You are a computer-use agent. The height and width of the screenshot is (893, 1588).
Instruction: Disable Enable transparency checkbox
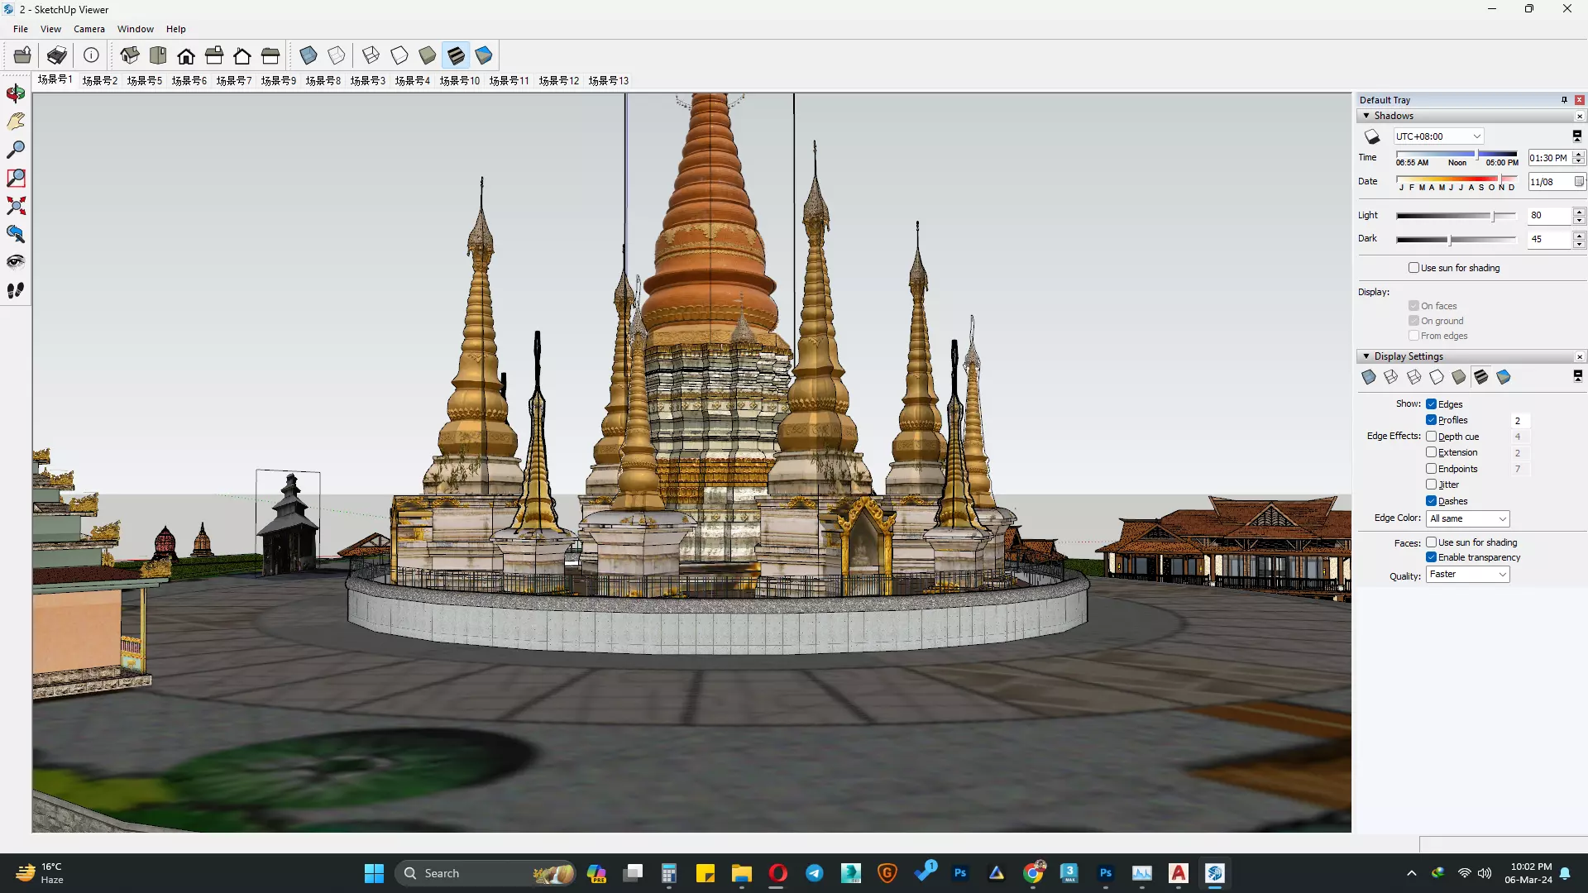point(1431,557)
